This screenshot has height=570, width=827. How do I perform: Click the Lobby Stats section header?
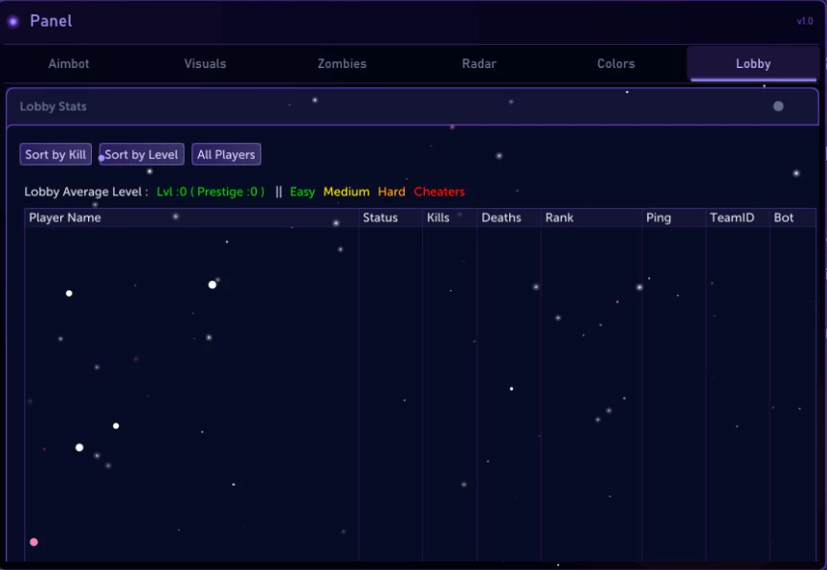tap(413, 106)
